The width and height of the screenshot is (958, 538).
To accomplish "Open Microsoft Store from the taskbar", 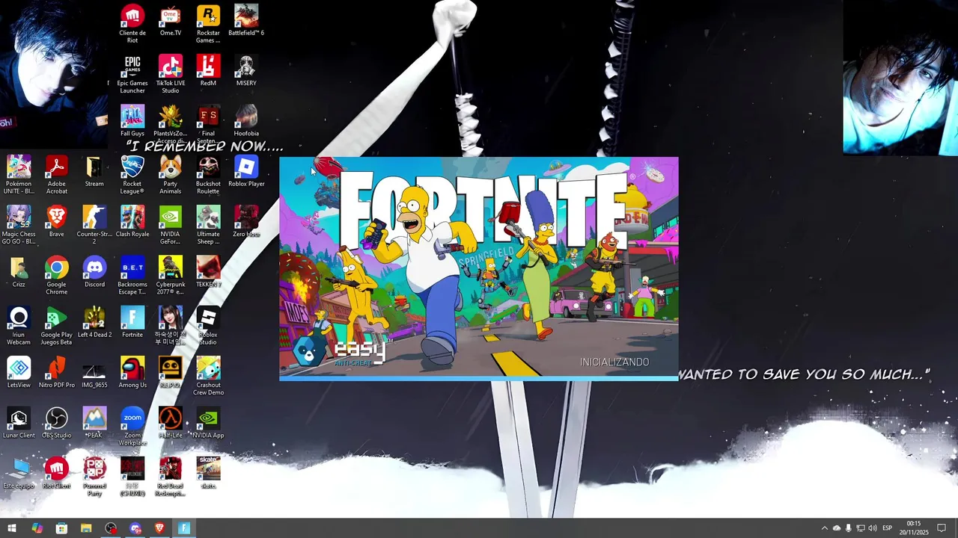I will click(61, 528).
